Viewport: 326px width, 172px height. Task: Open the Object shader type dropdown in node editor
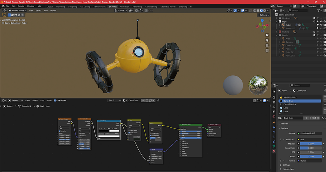16,101
